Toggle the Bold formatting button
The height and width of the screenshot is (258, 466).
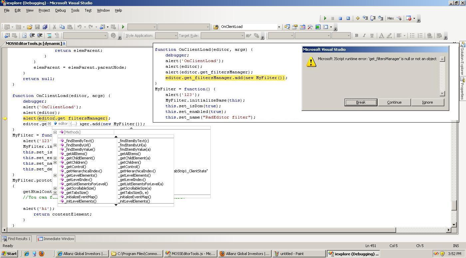pos(356,36)
